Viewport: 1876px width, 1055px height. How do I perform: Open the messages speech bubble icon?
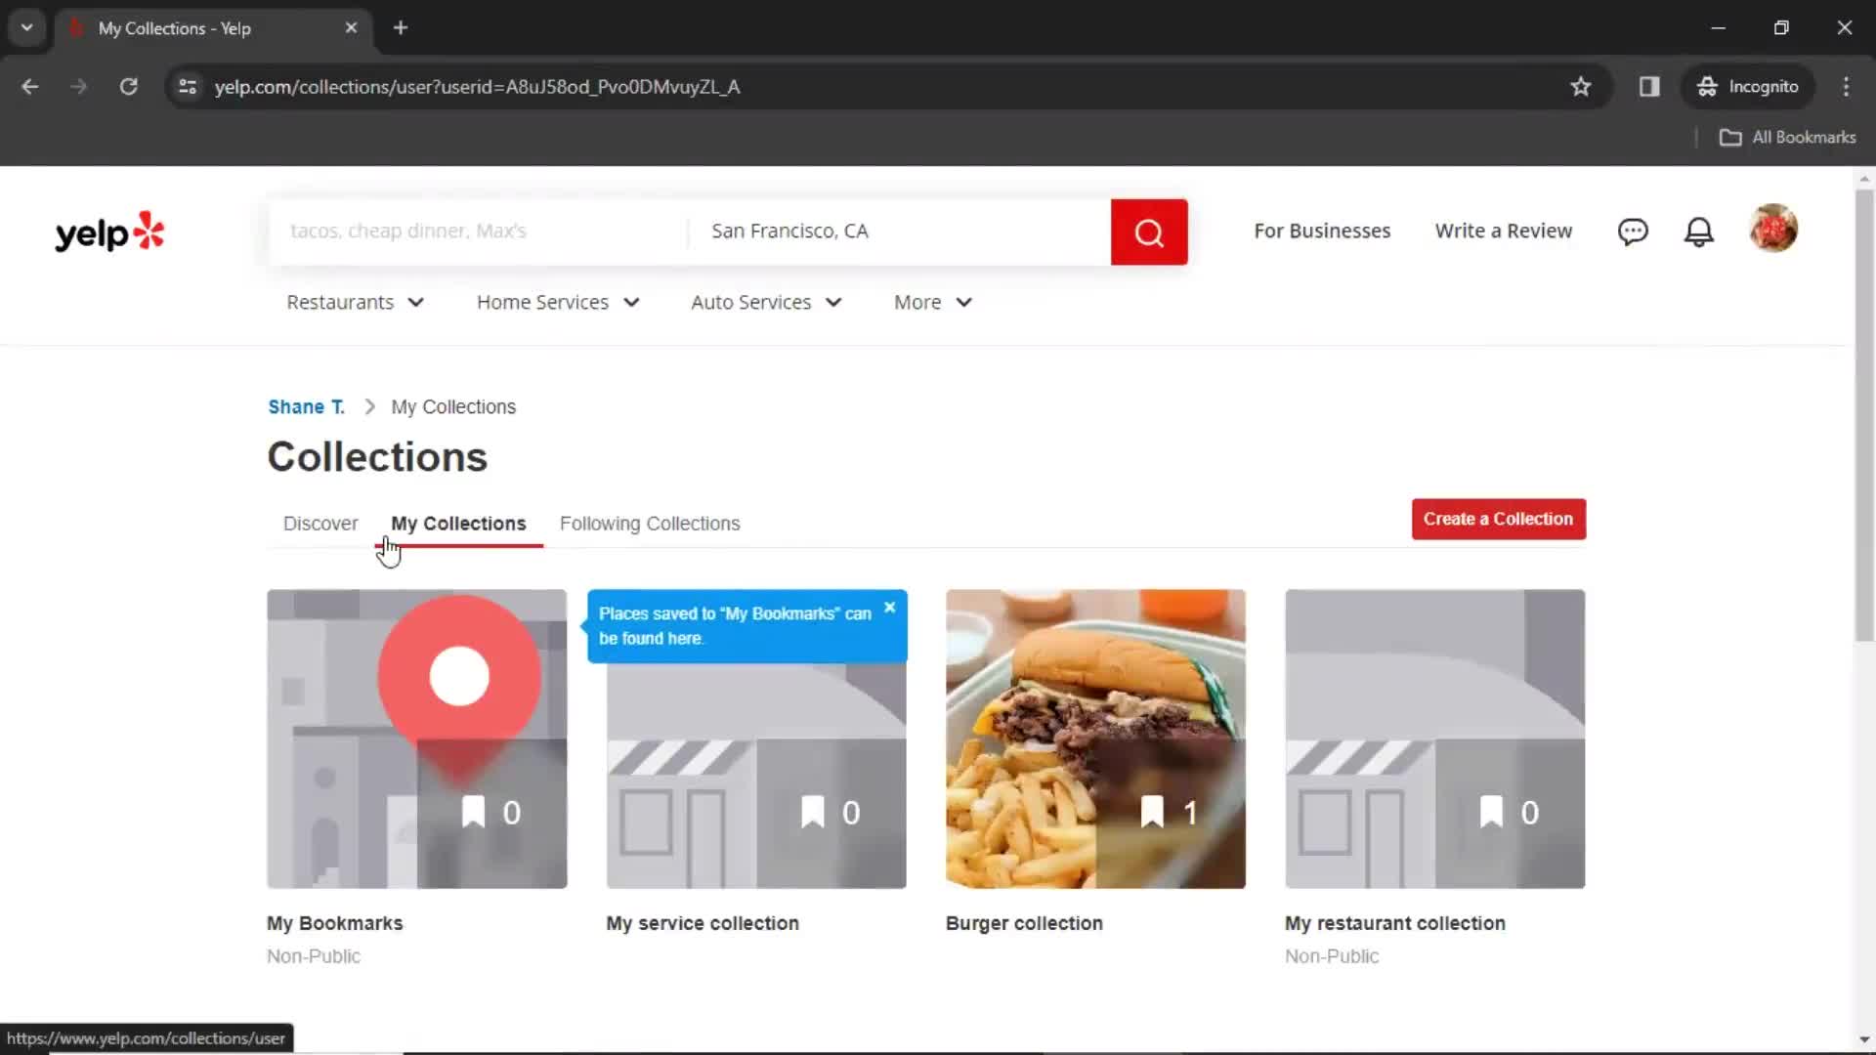[1633, 232]
